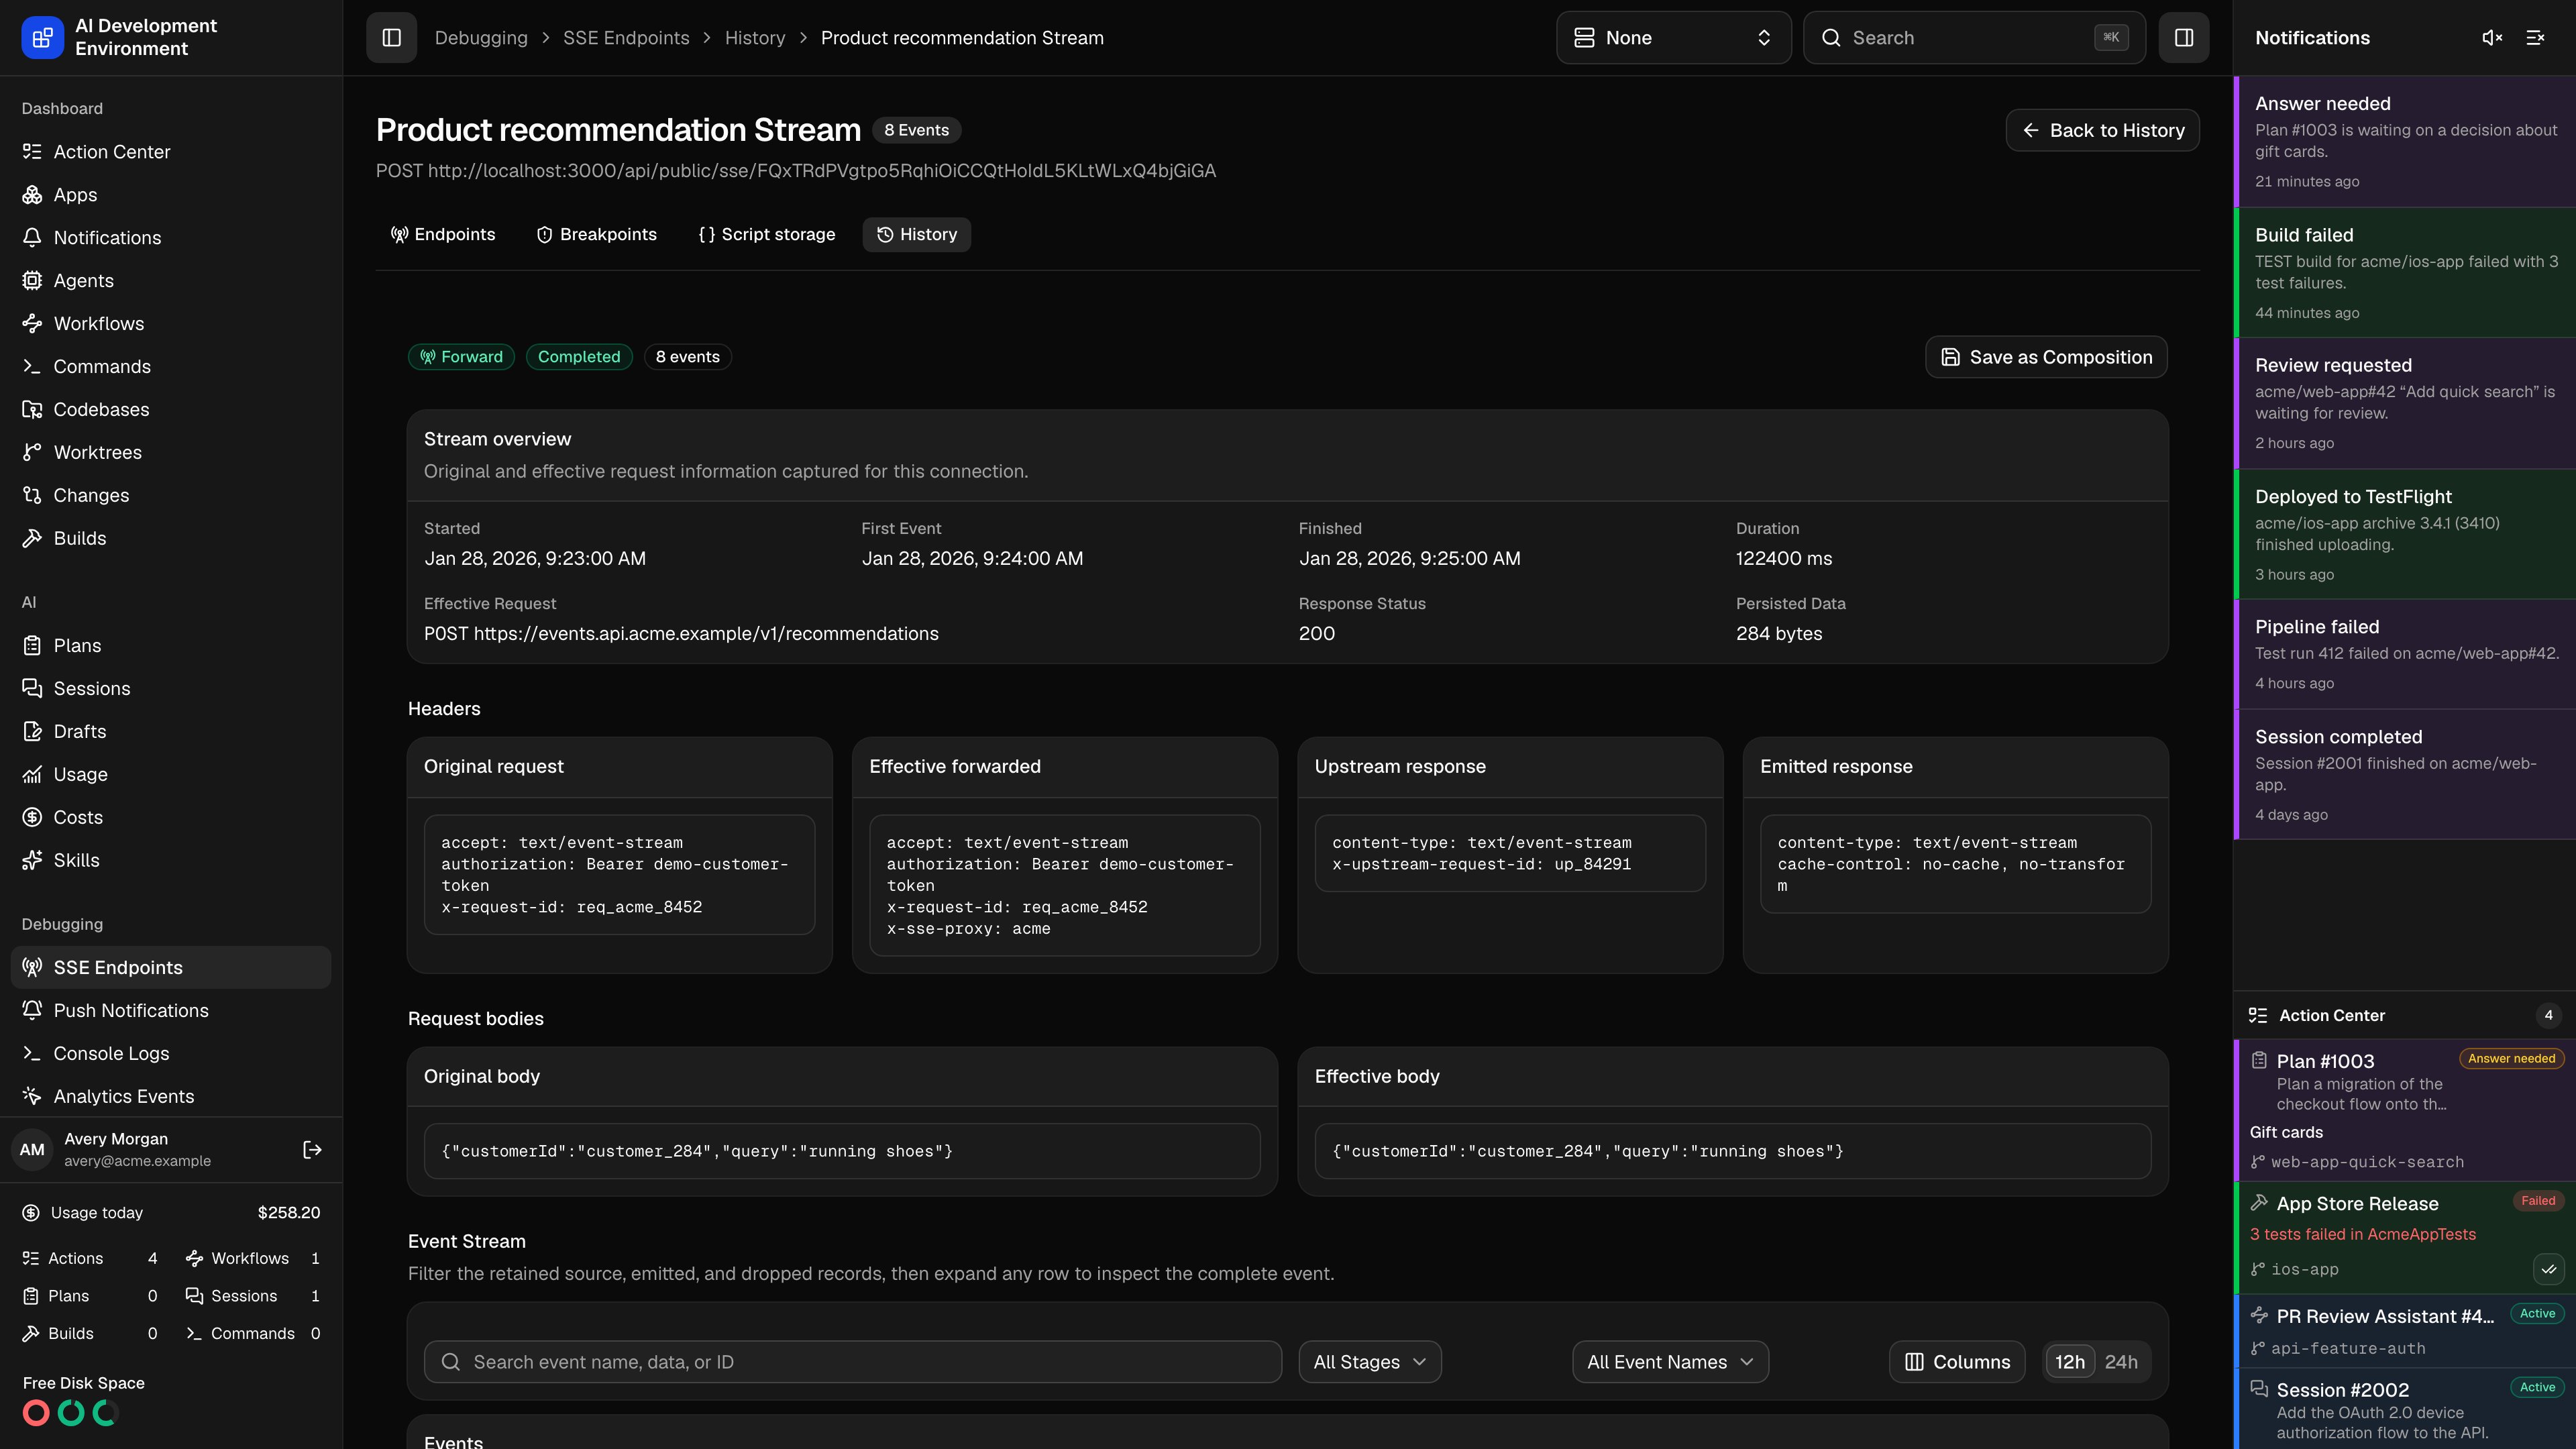The image size is (2576, 1449).
Task: Open the None environment selector
Action: coord(1673,38)
